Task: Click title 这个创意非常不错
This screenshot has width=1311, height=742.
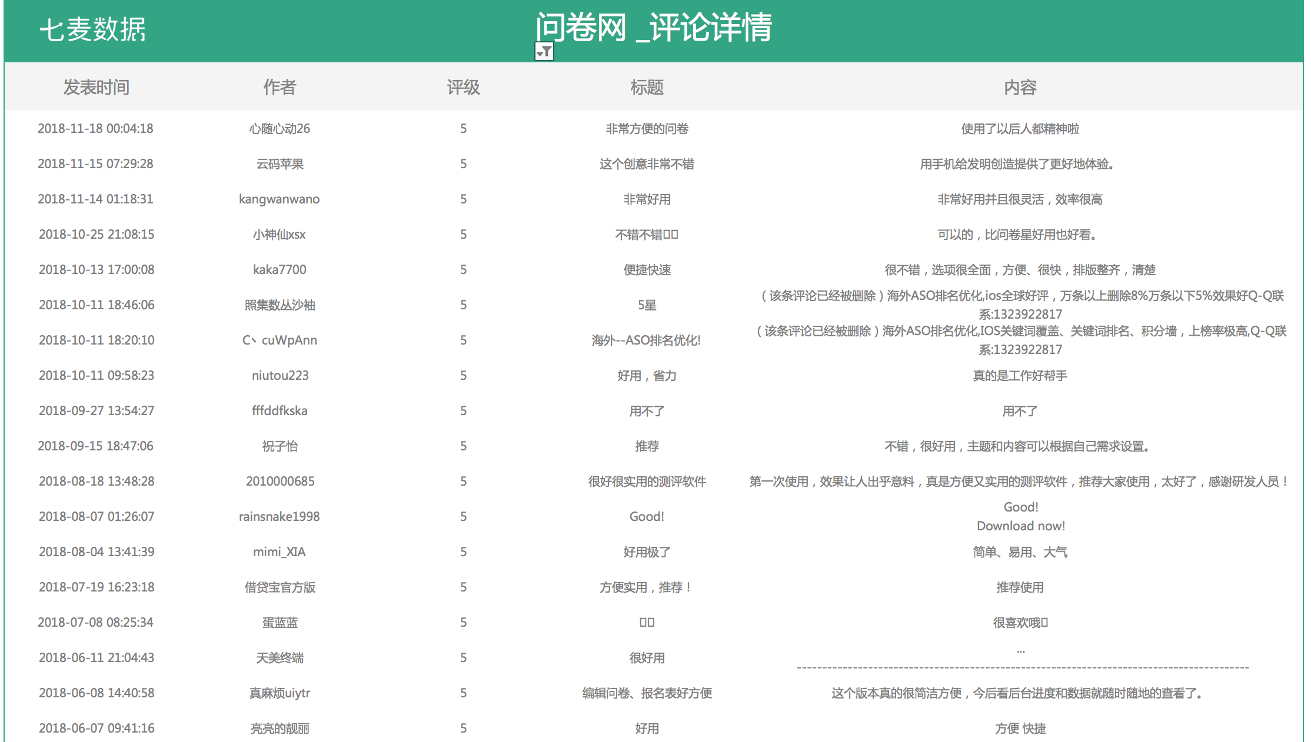Action: (x=647, y=164)
